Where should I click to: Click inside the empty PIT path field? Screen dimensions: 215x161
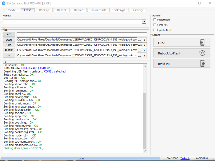[x=82, y=34]
